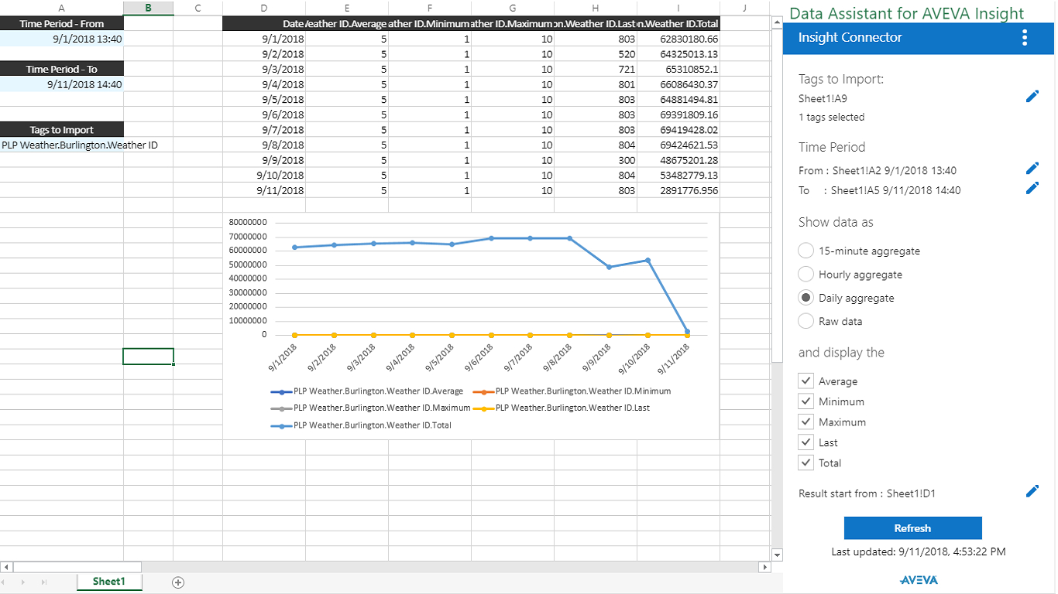Open the Insight Connector three-dot menu

click(x=1025, y=37)
